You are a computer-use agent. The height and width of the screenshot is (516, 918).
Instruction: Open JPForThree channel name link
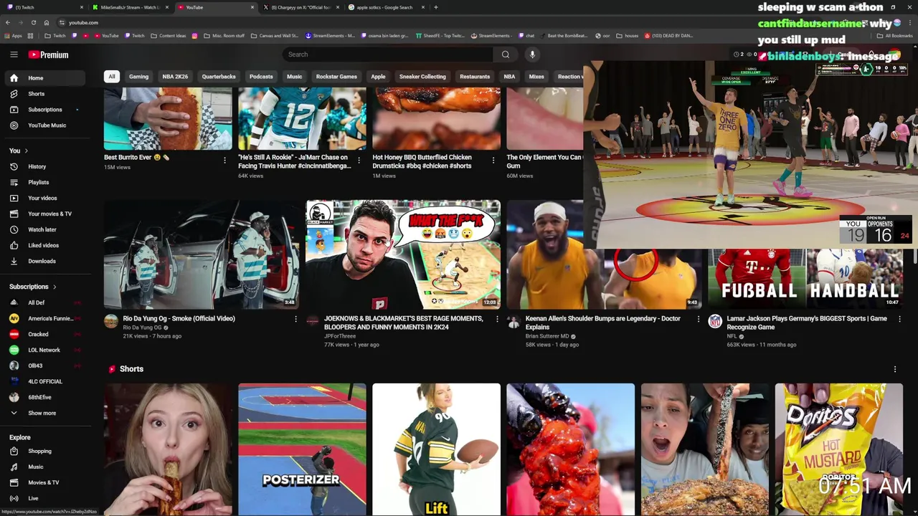[339, 336]
